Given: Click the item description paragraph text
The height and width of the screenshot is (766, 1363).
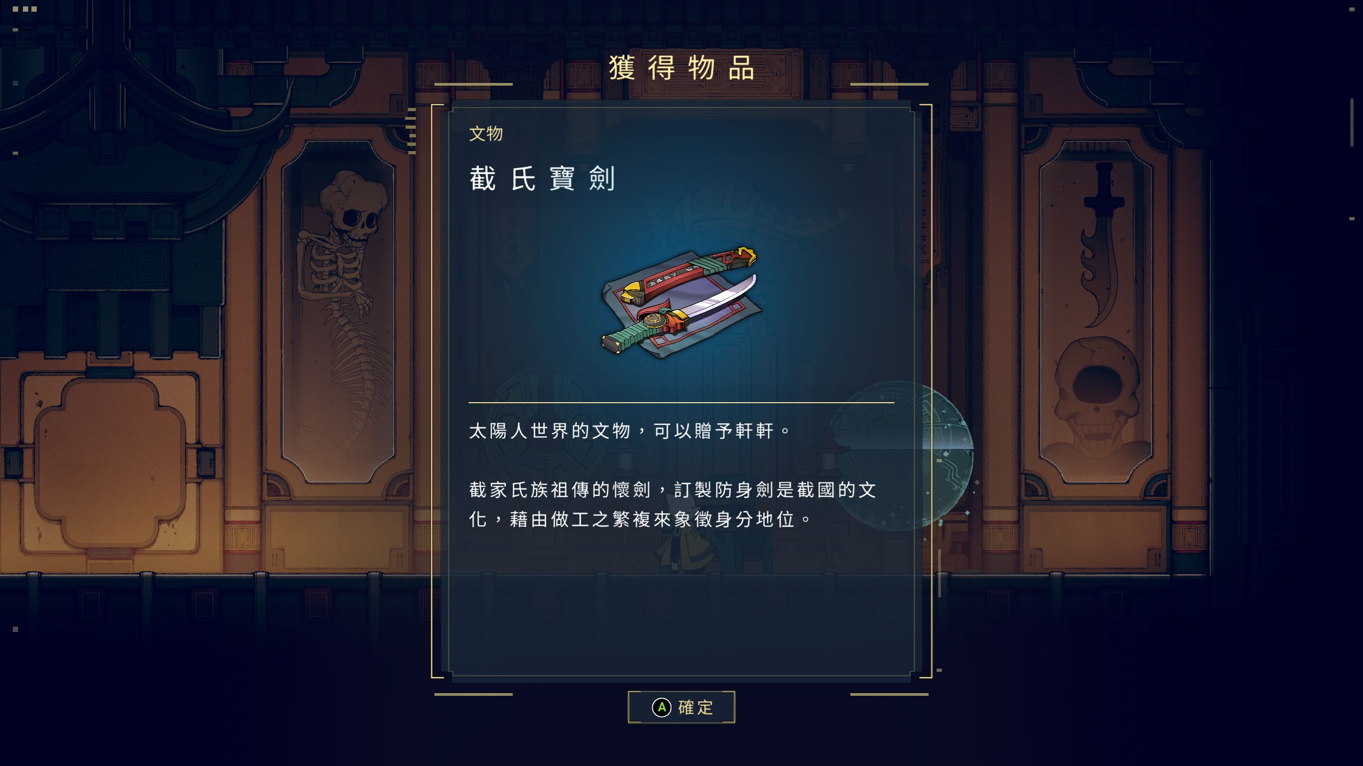Looking at the screenshot, I should 672,504.
